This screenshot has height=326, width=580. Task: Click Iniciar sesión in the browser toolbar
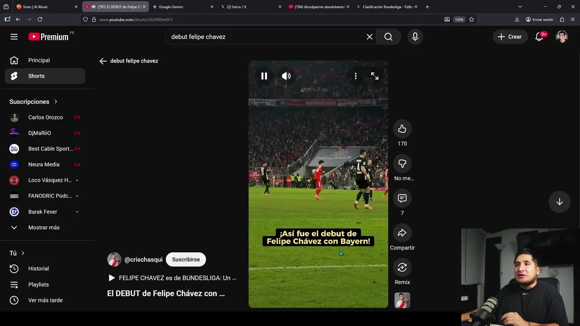click(540, 19)
